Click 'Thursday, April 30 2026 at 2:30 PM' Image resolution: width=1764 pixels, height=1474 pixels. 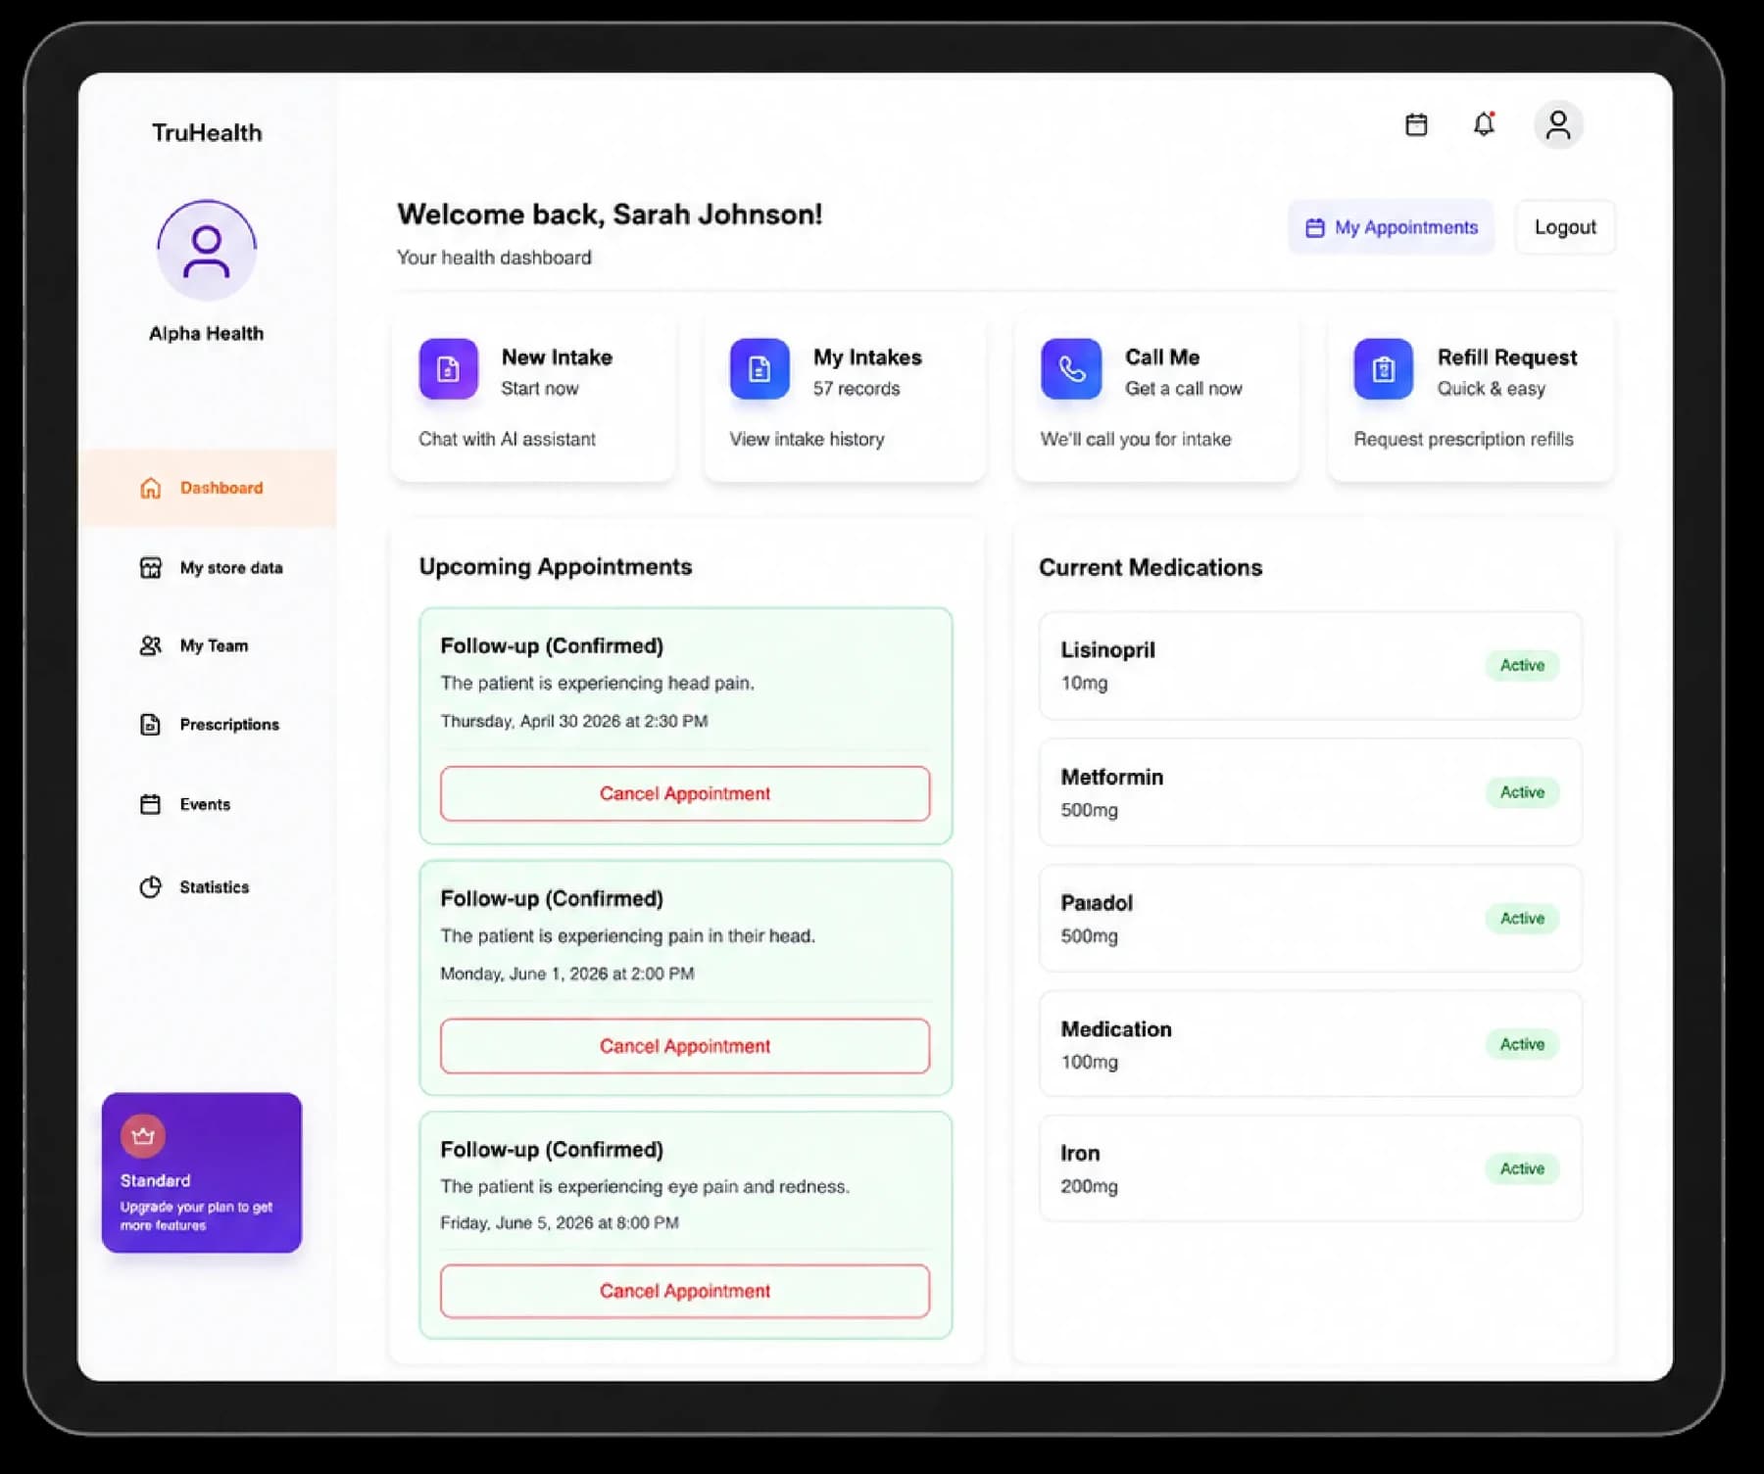pyautogui.click(x=574, y=721)
